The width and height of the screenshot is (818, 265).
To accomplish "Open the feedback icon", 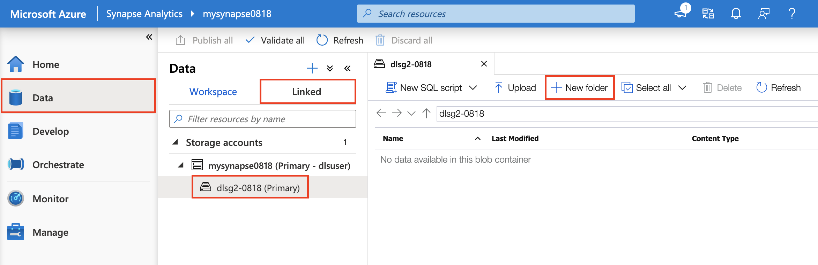I will [764, 14].
